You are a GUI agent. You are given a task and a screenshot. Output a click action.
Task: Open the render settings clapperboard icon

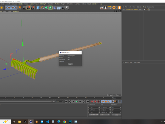click(33, 8)
